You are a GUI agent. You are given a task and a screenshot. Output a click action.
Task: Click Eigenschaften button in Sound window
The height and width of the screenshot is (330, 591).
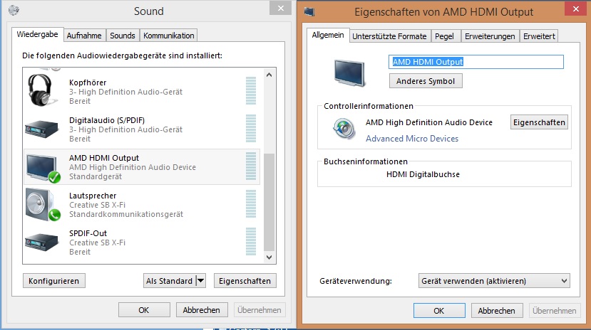[x=245, y=281]
